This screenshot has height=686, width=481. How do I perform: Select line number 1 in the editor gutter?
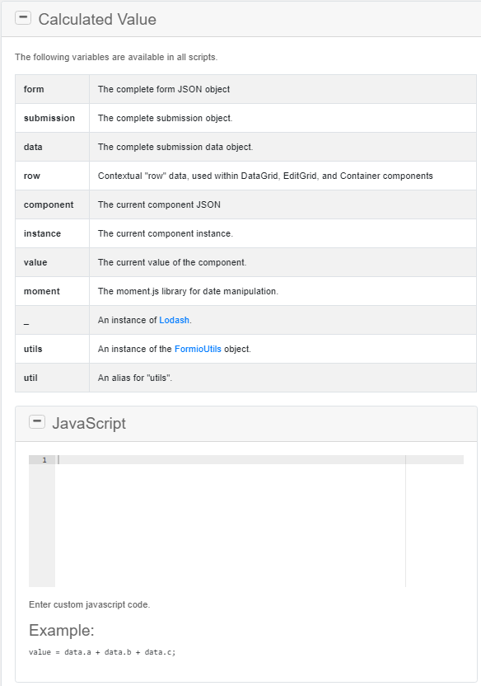pos(44,460)
